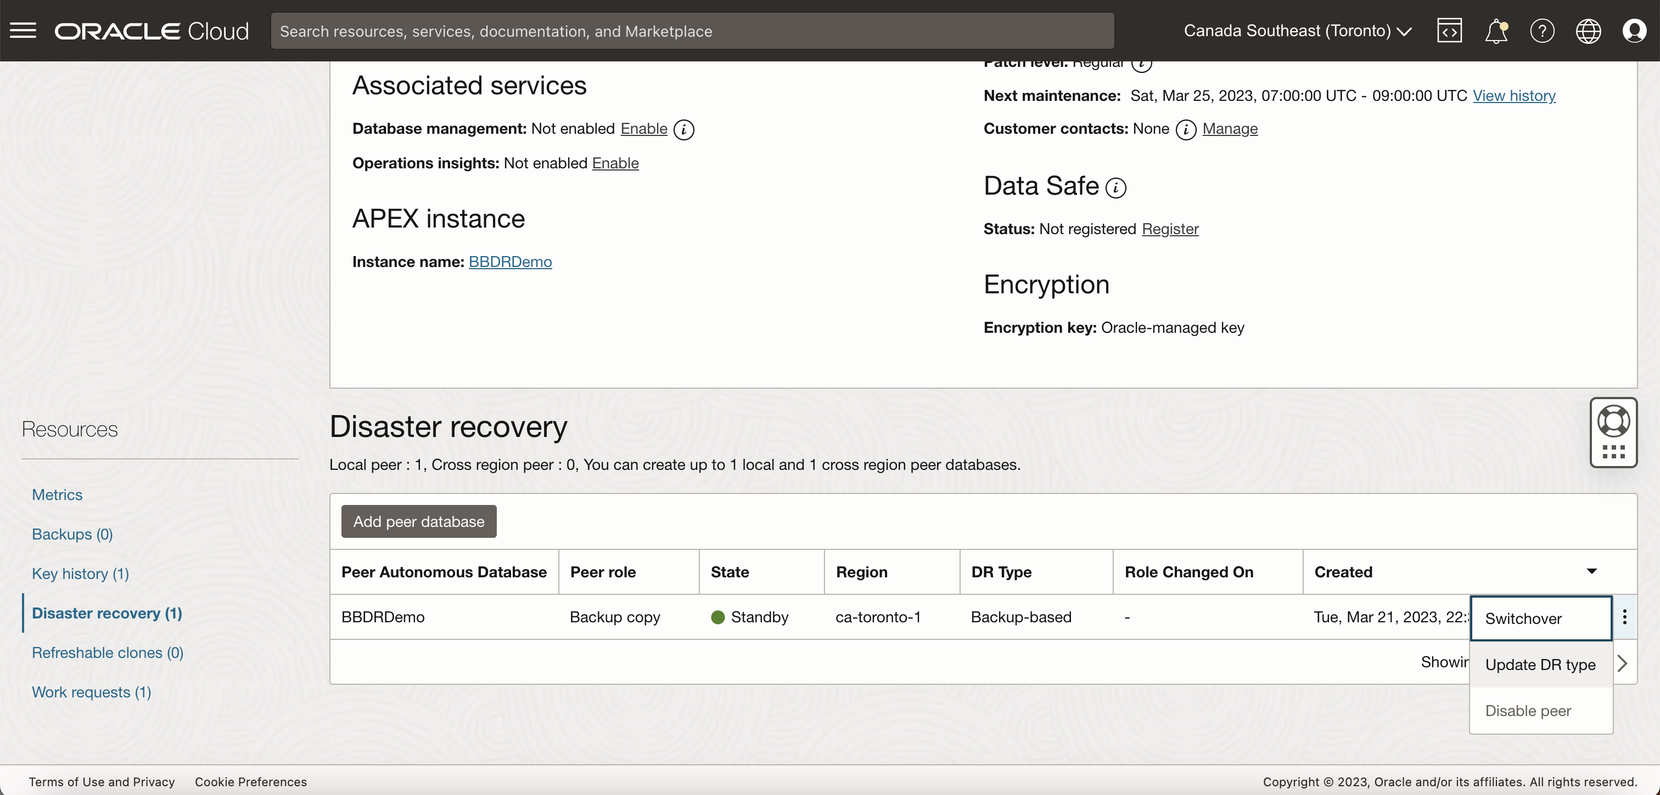The image size is (1660, 795).
Task: Open the user profile avatar menu
Action: (x=1635, y=30)
